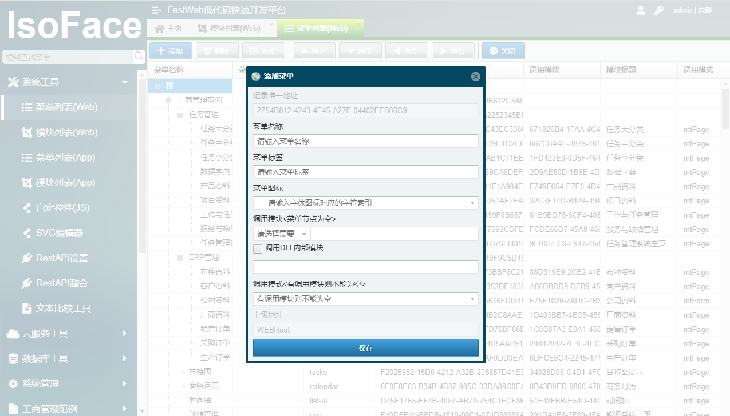
Task: Tick the 调用DLL内部模块 checkbox
Action: point(258,248)
